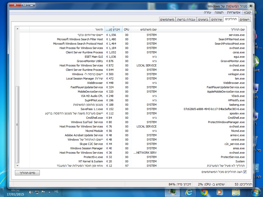
Task: Click the scrollbar up arrow in process list
Action: 17,29
